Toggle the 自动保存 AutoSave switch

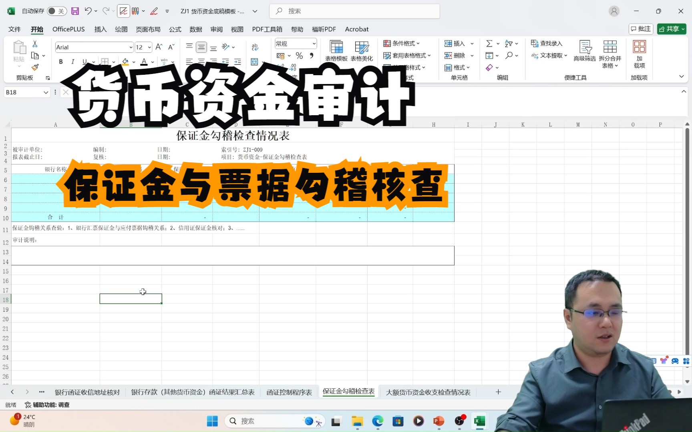[x=56, y=11]
